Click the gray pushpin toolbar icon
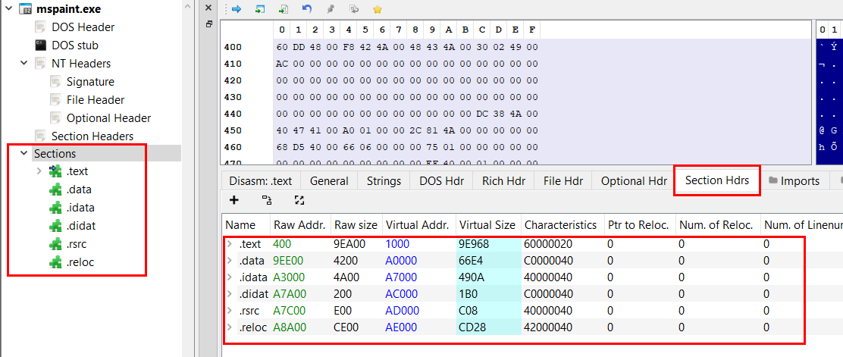This screenshot has height=357, width=843. (331, 8)
